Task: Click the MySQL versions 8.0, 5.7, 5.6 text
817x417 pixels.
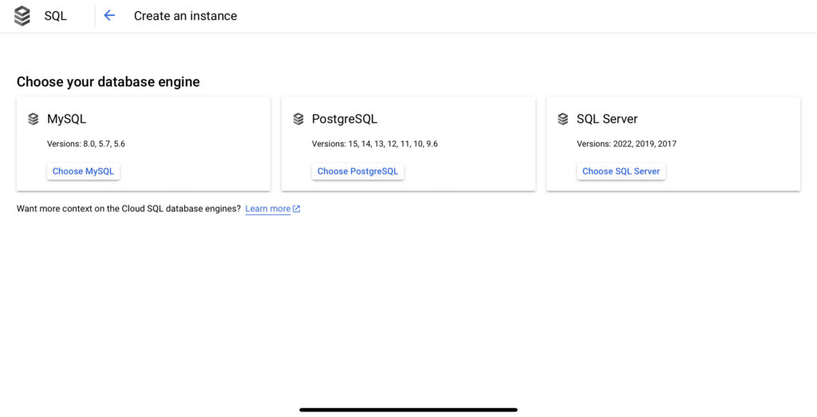Action: 86,144
